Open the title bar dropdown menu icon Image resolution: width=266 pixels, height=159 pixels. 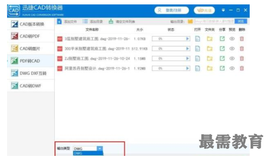pyautogui.click(x=223, y=10)
